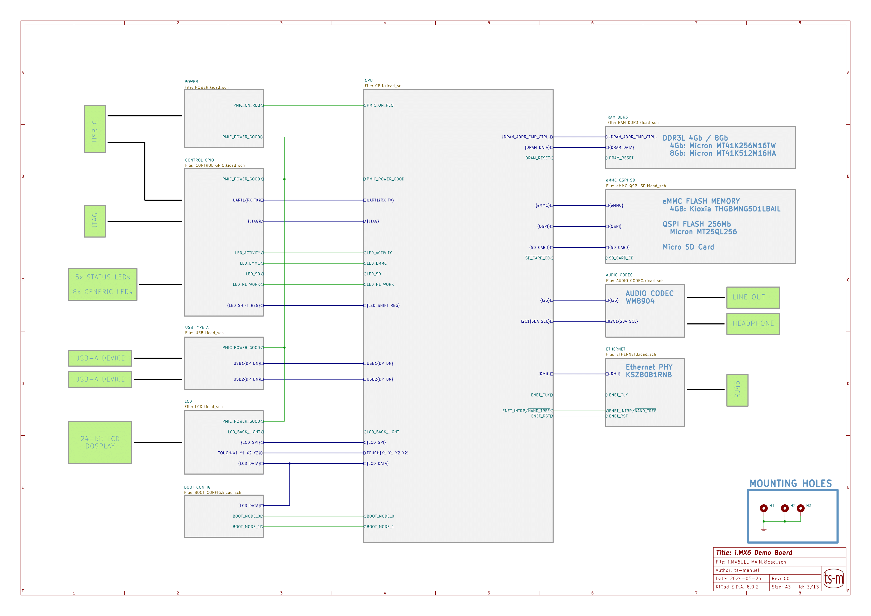Image resolution: width=871 pixels, height=616 pixels.
Task: Click the File: LCD.kicad_sch label
Action: 204,407
